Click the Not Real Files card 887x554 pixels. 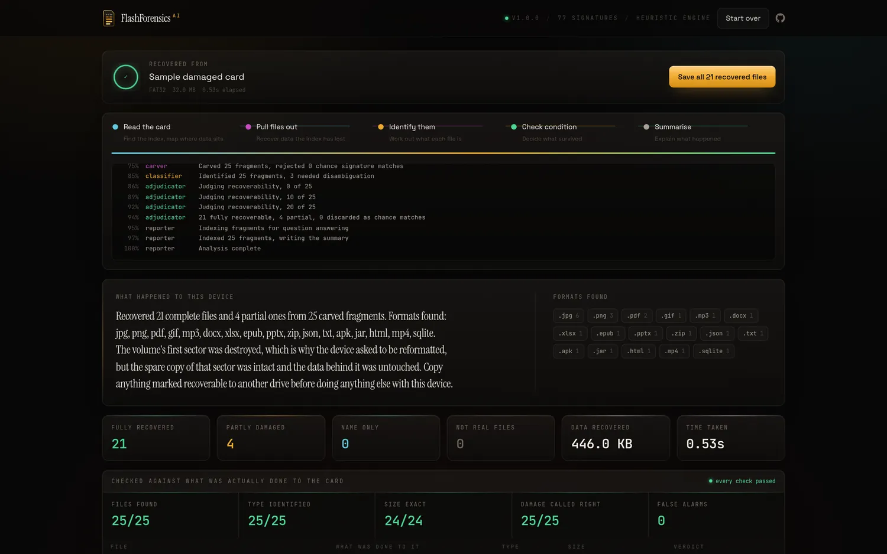point(501,438)
